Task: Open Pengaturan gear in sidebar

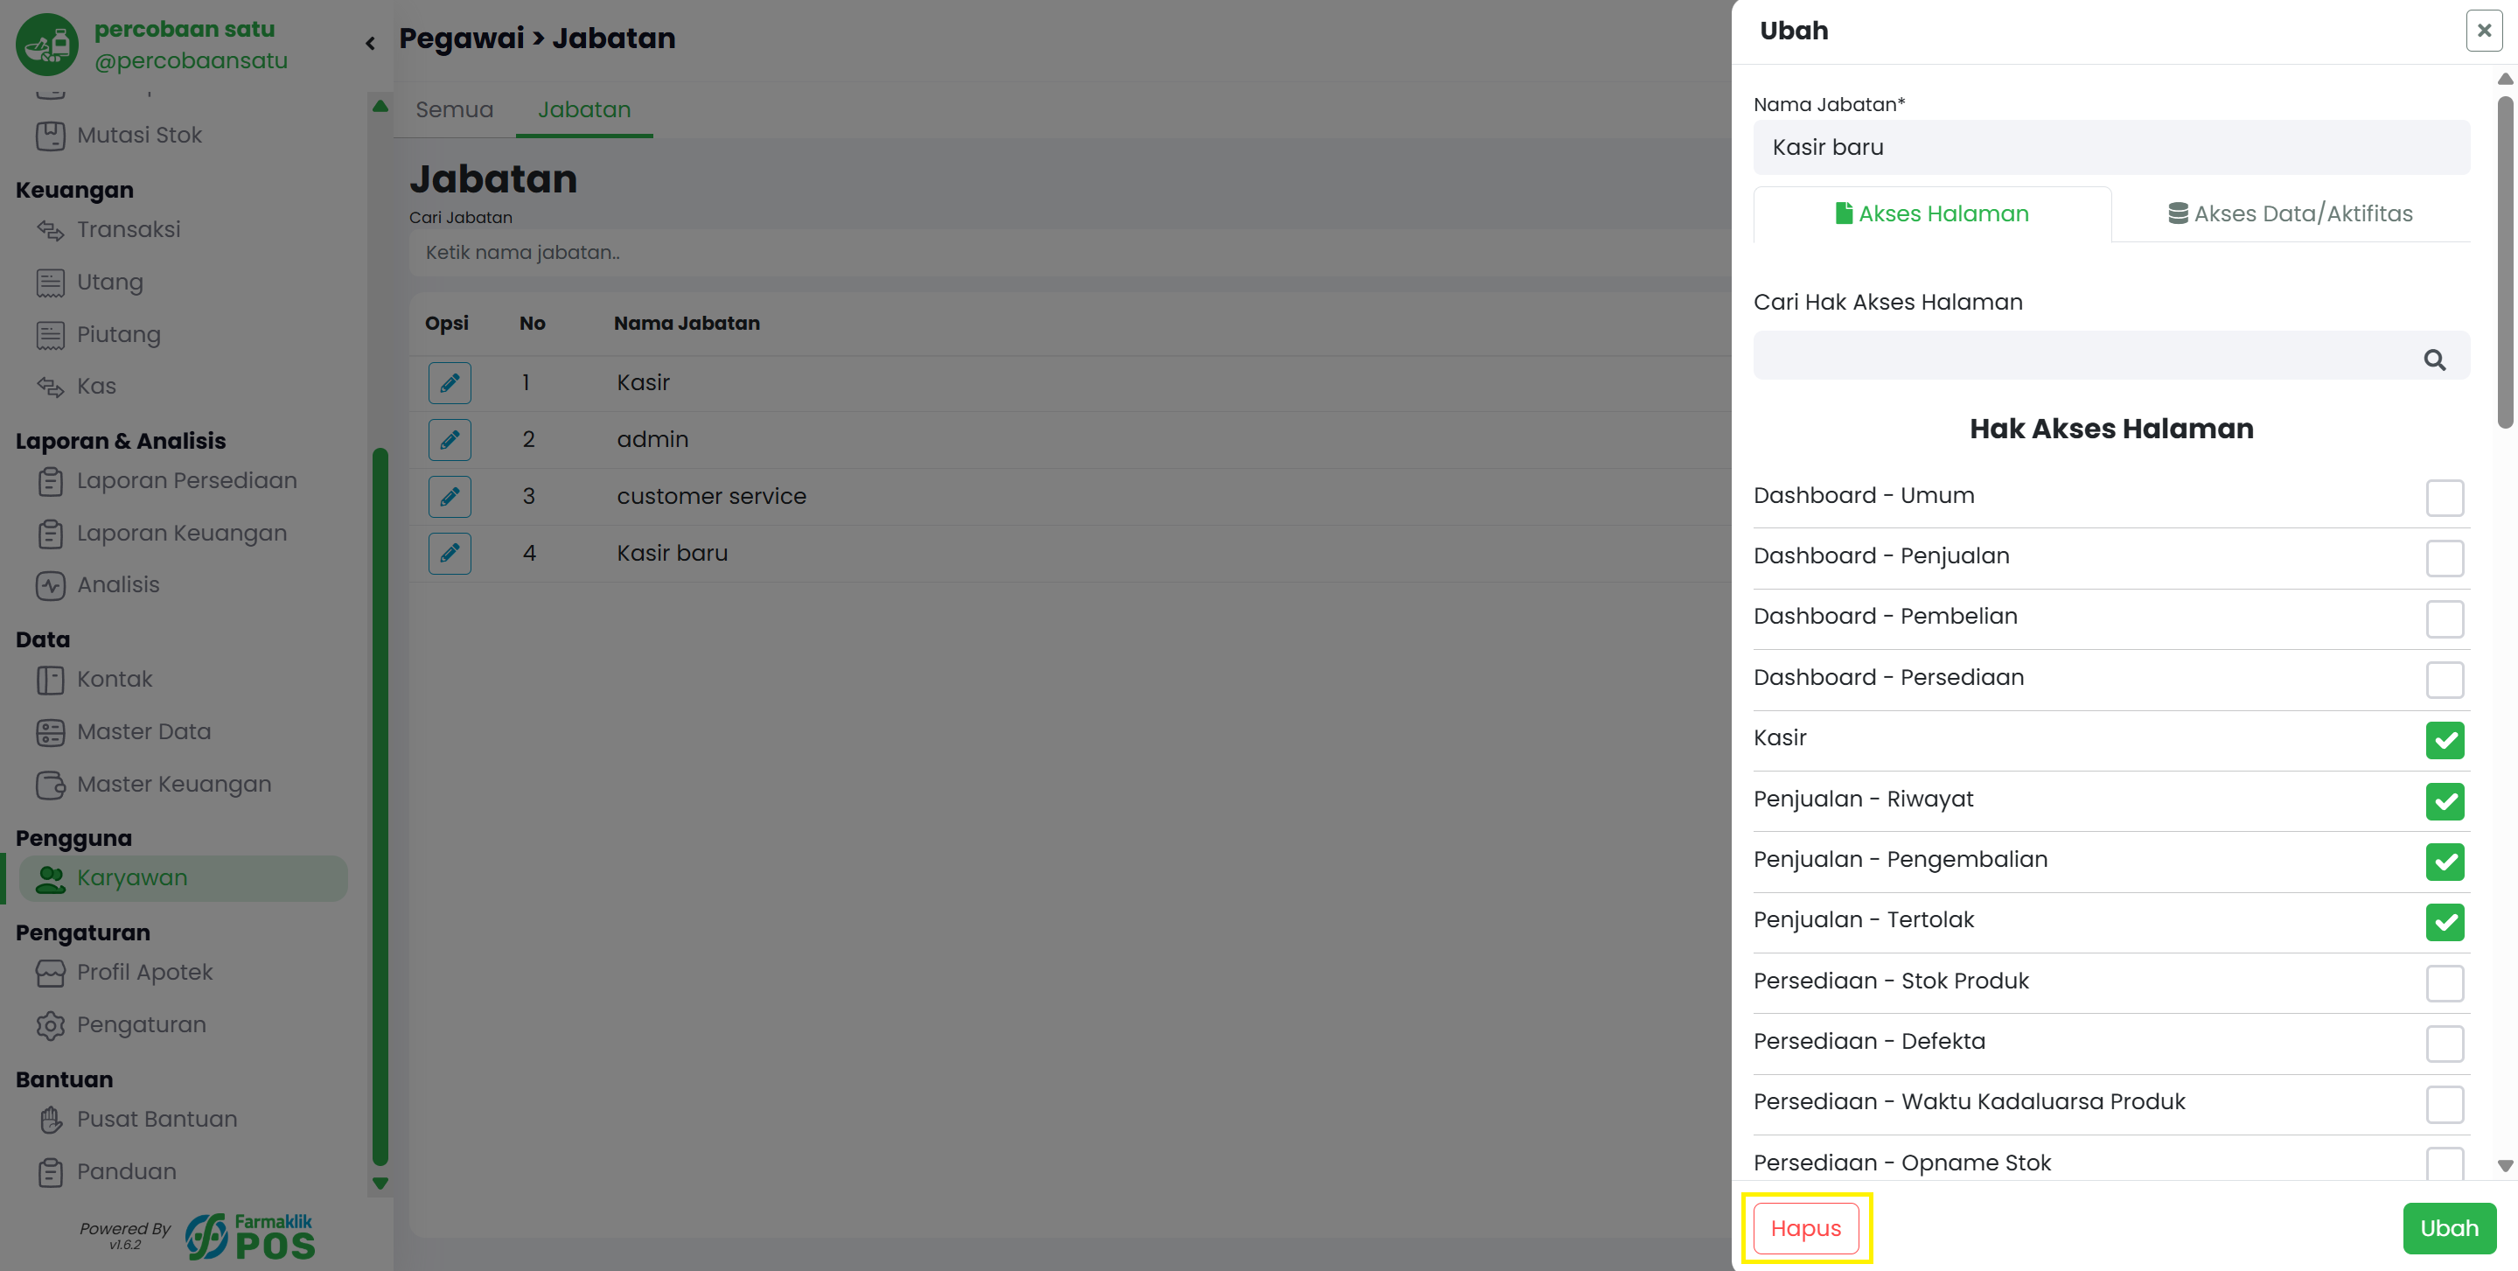Action: (x=51, y=1025)
